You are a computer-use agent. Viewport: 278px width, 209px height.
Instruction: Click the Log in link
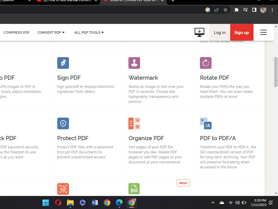[x=220, y=32]
